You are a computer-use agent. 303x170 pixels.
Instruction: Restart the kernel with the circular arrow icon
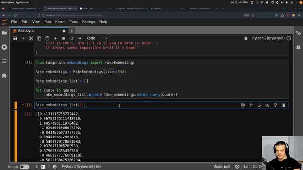(x=71, y=38)
